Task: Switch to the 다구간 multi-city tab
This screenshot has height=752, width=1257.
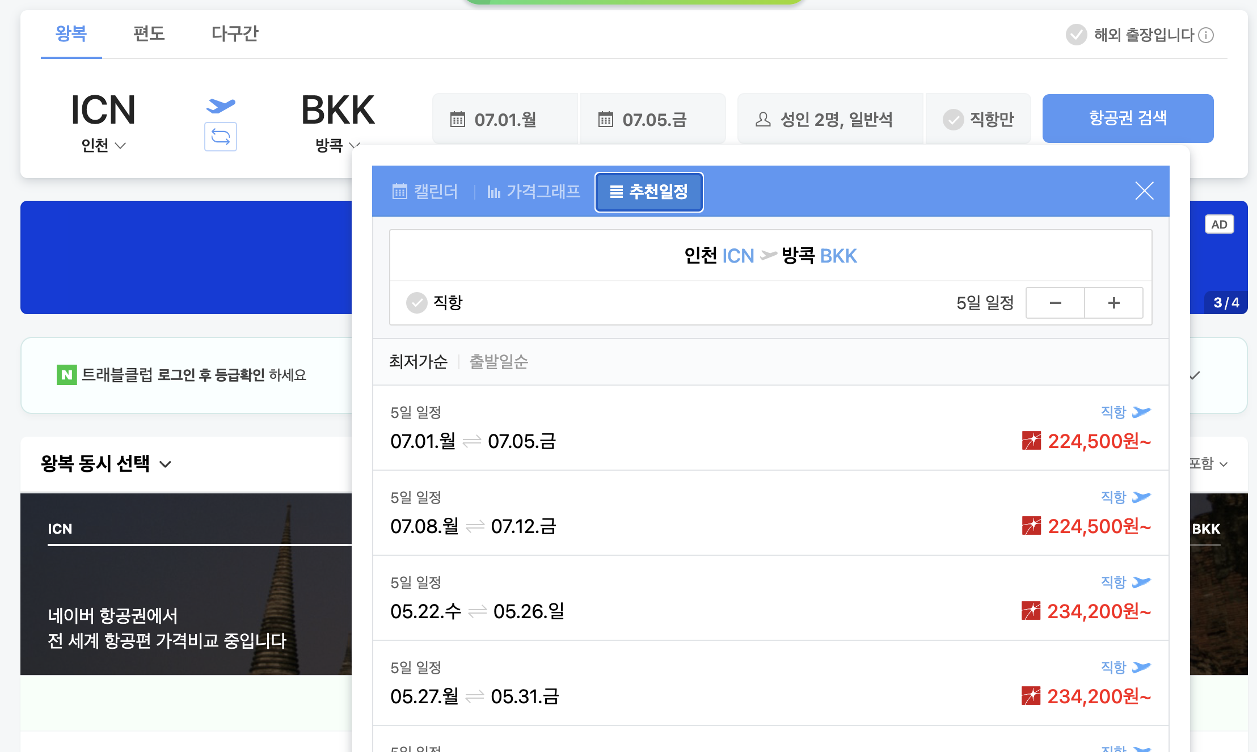Action: click(234, 34)
